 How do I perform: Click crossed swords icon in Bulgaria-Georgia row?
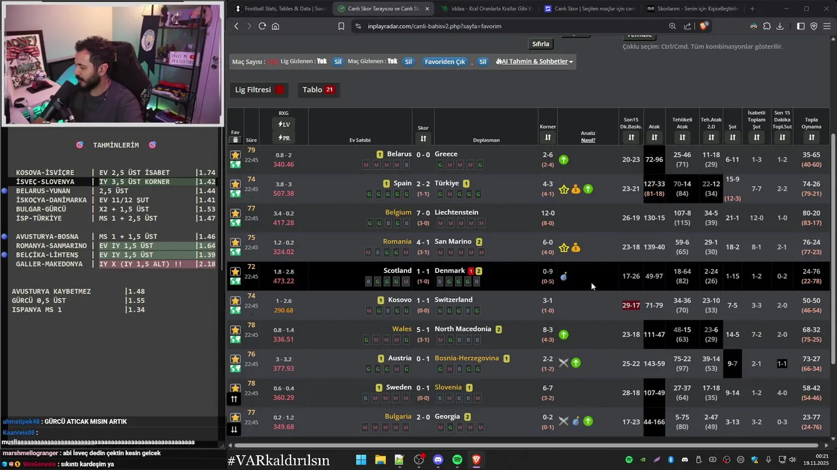tap(564, 421)
